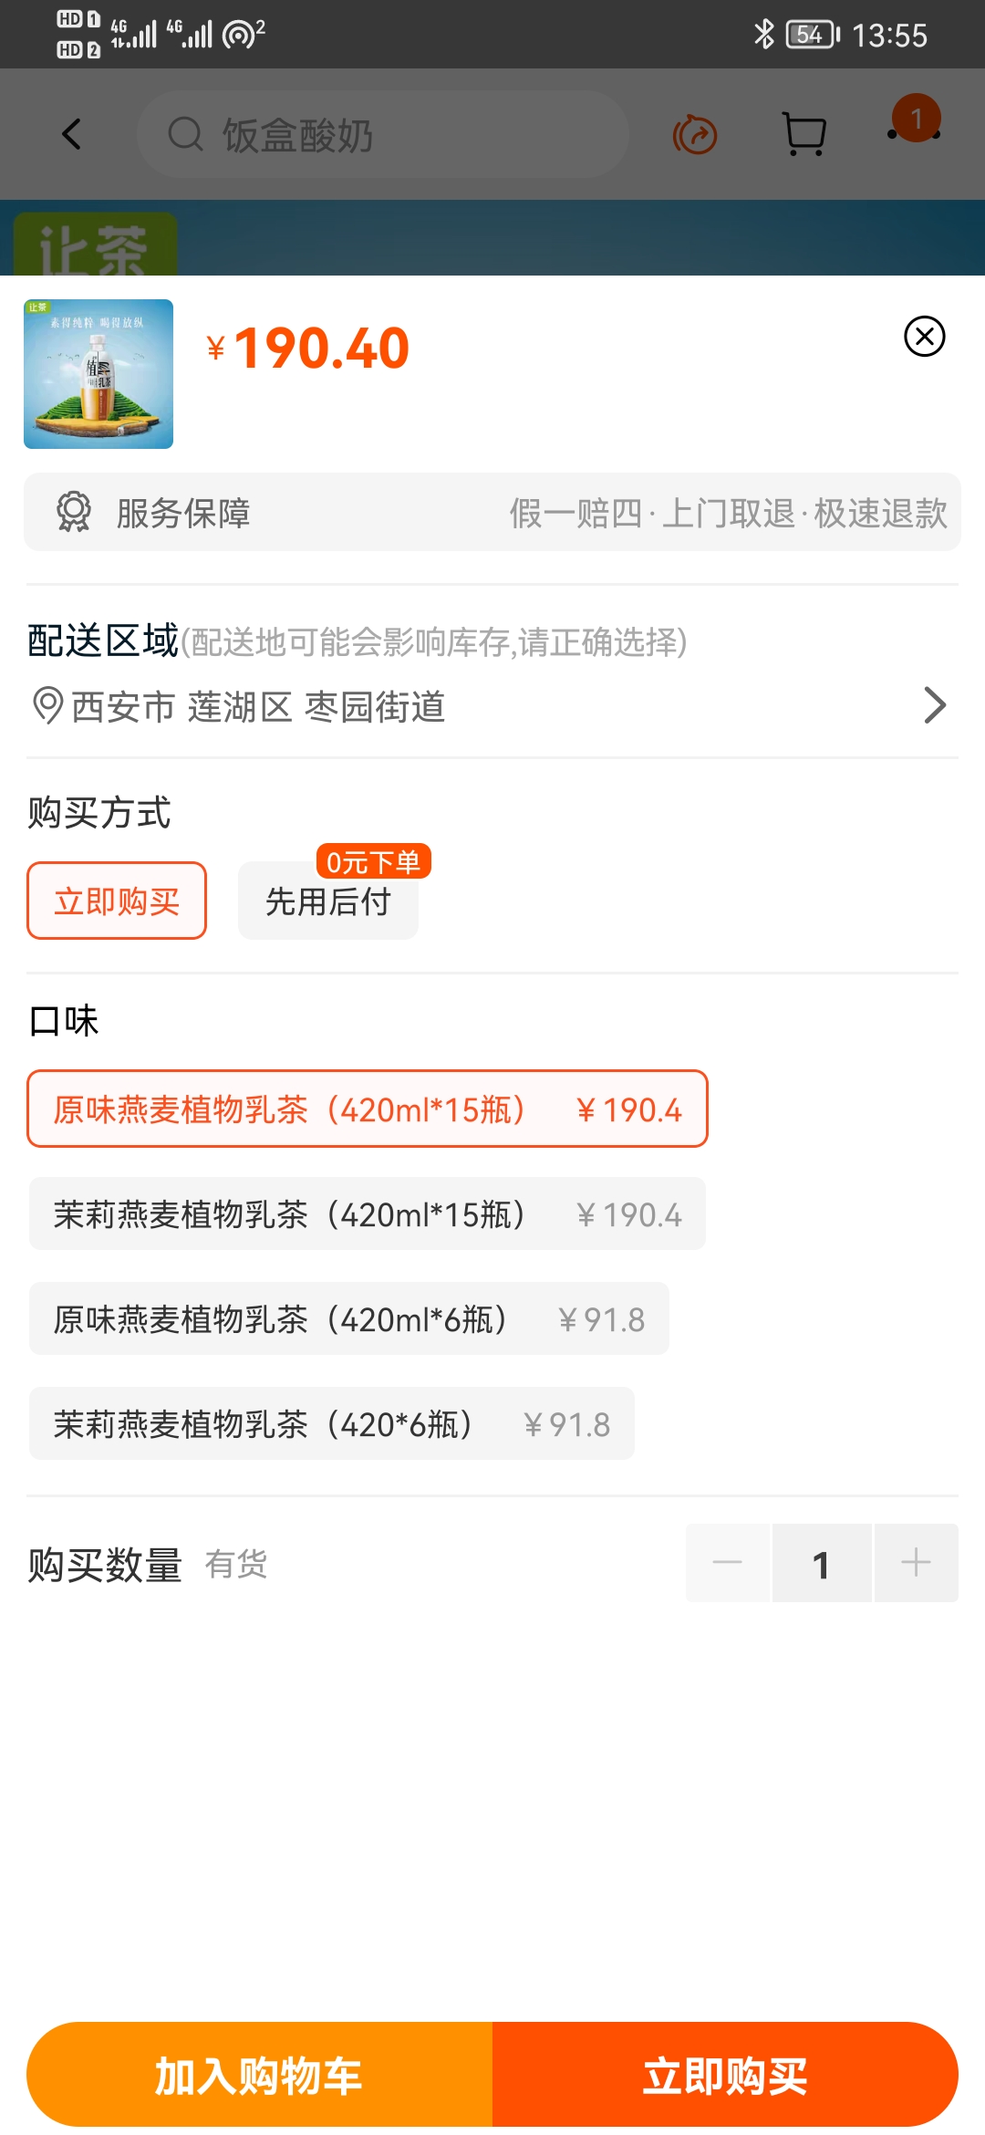Tap the back arrow icon
985x2135 pixels.
point(71,134)
